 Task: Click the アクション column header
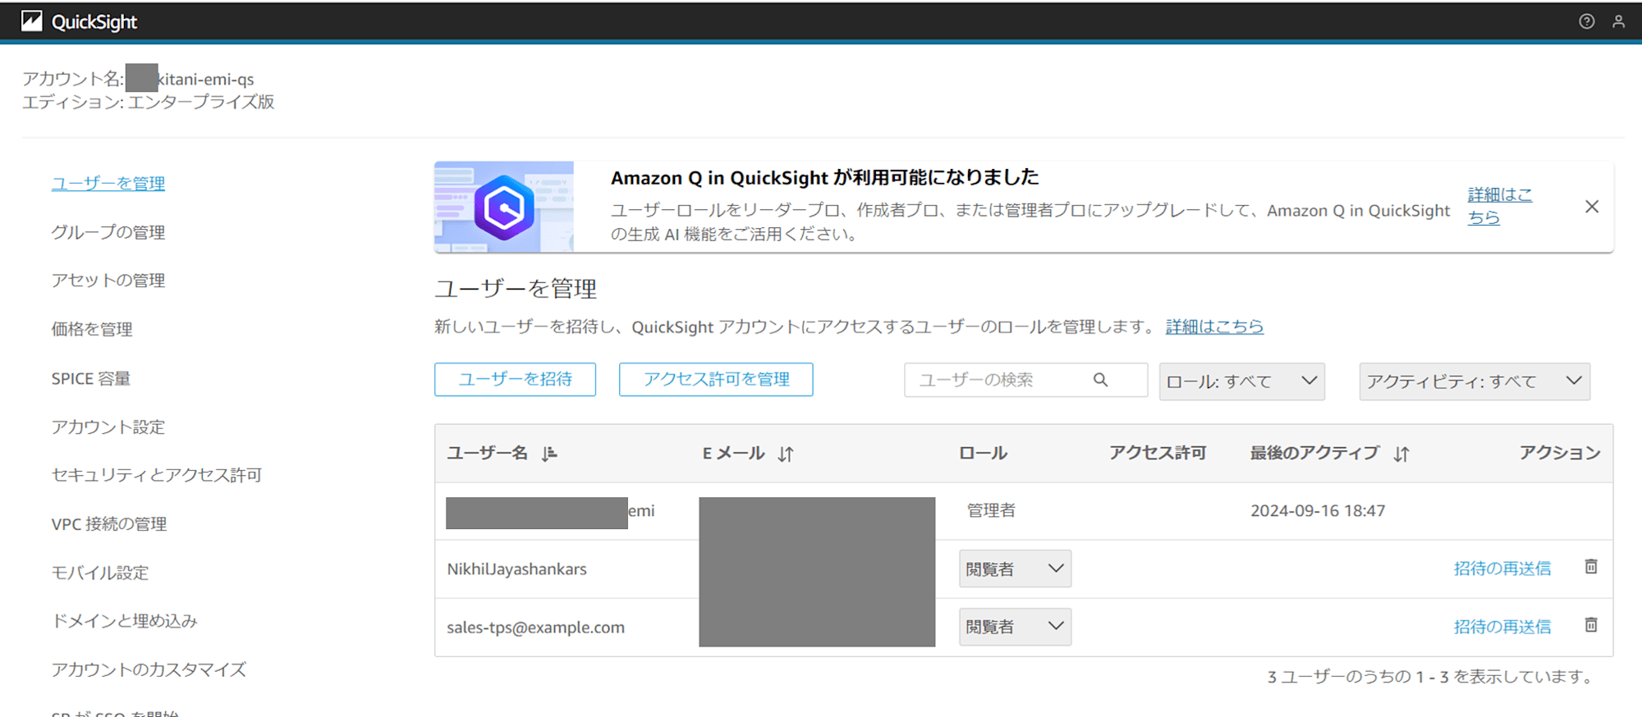[1560, 453]
